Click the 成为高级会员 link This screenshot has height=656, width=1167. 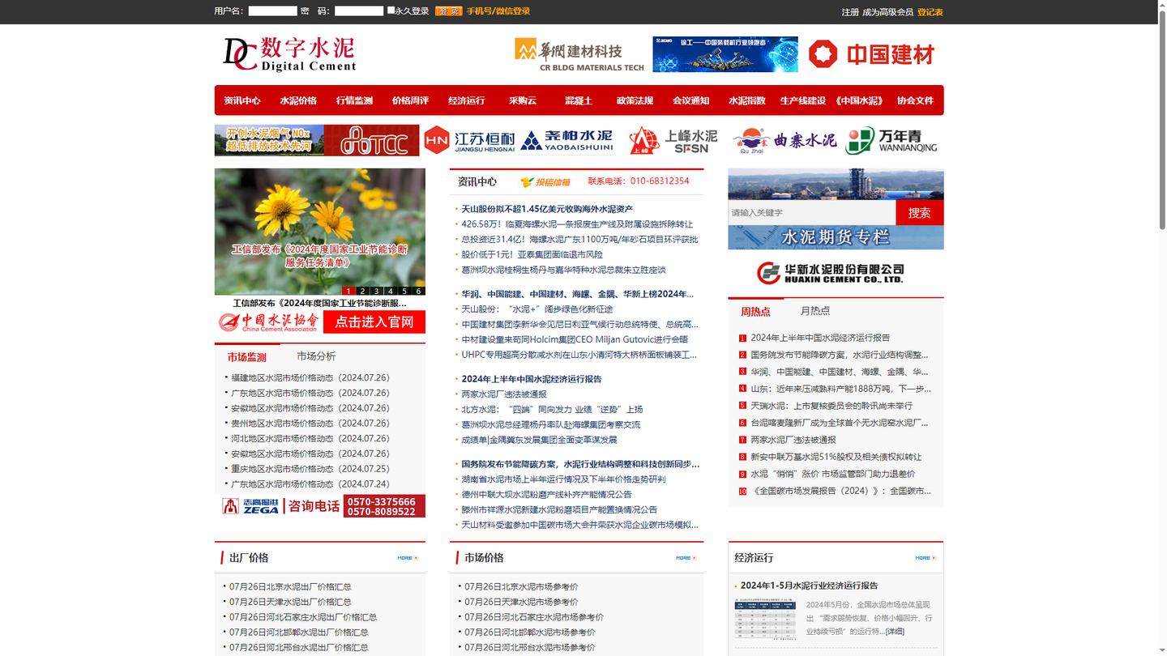coord(887,12)
